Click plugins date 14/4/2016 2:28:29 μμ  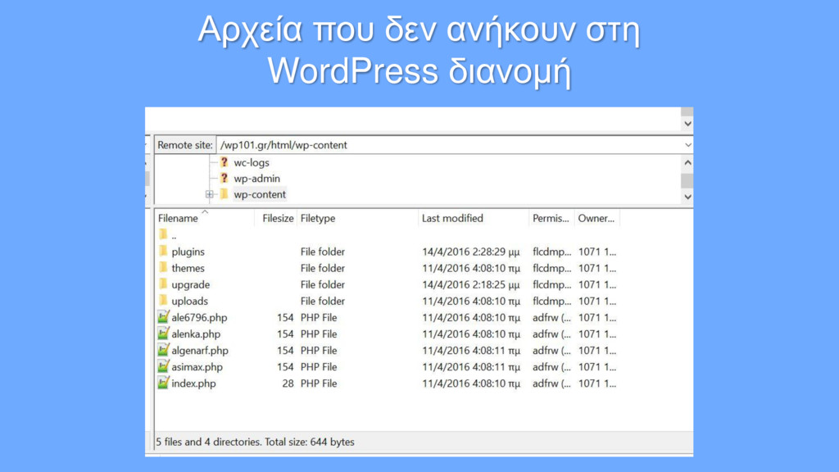[x=470, y=252]
